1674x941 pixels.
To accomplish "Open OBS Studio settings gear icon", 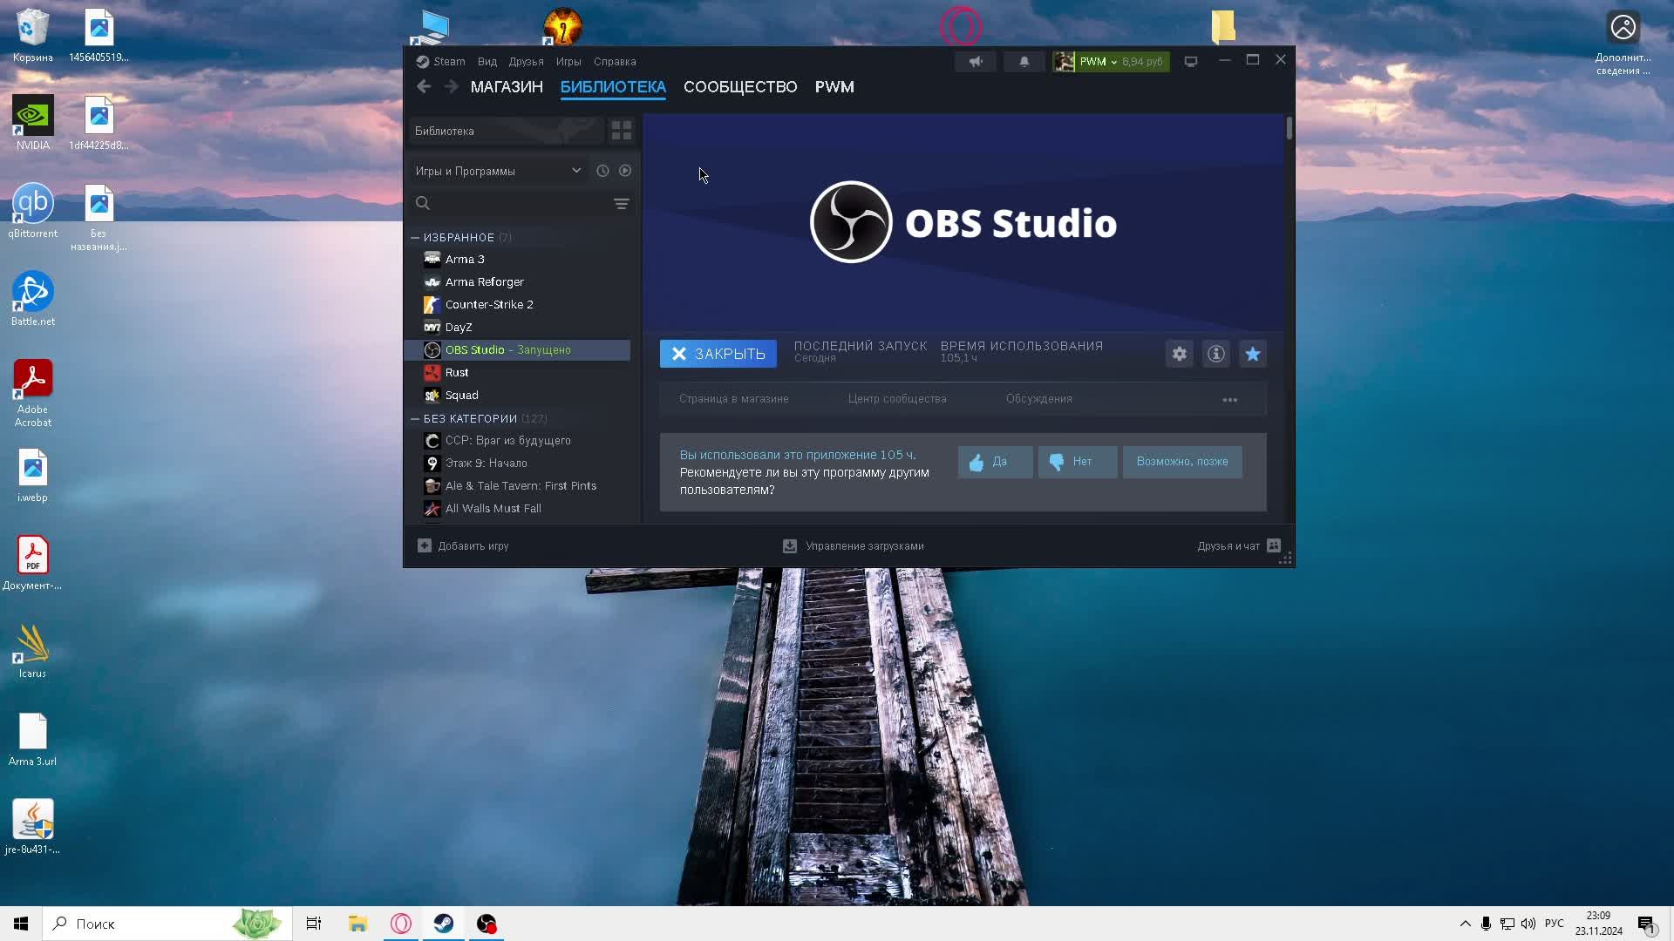I will [1179, 354].
